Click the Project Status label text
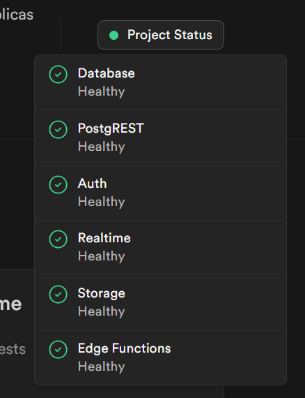This screenshot has width=305, height=398. coord(170,35)
